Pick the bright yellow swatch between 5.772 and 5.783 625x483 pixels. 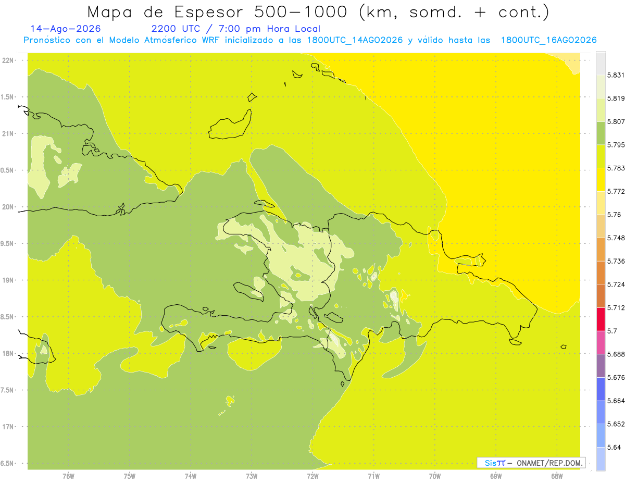[601, 180]
